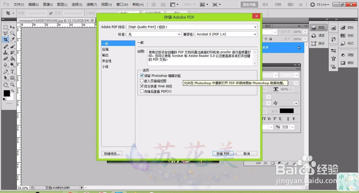Open the 标准 dropdown showing 无
The image size is (359, 193).
(154, 34)
